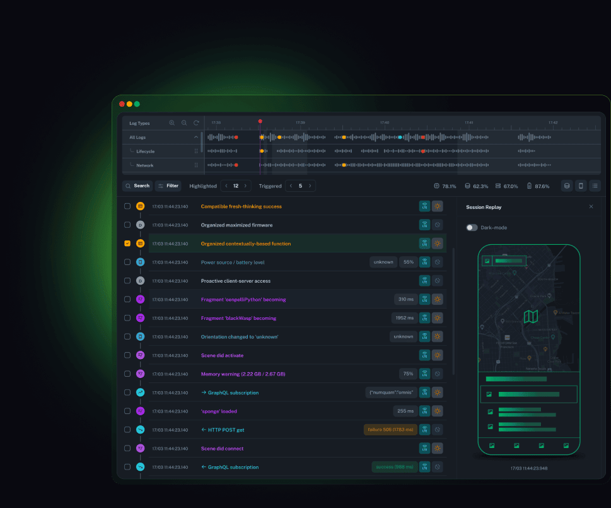
Task: Check the Compatible fresh-thinking success row
Action: [127, 206]
